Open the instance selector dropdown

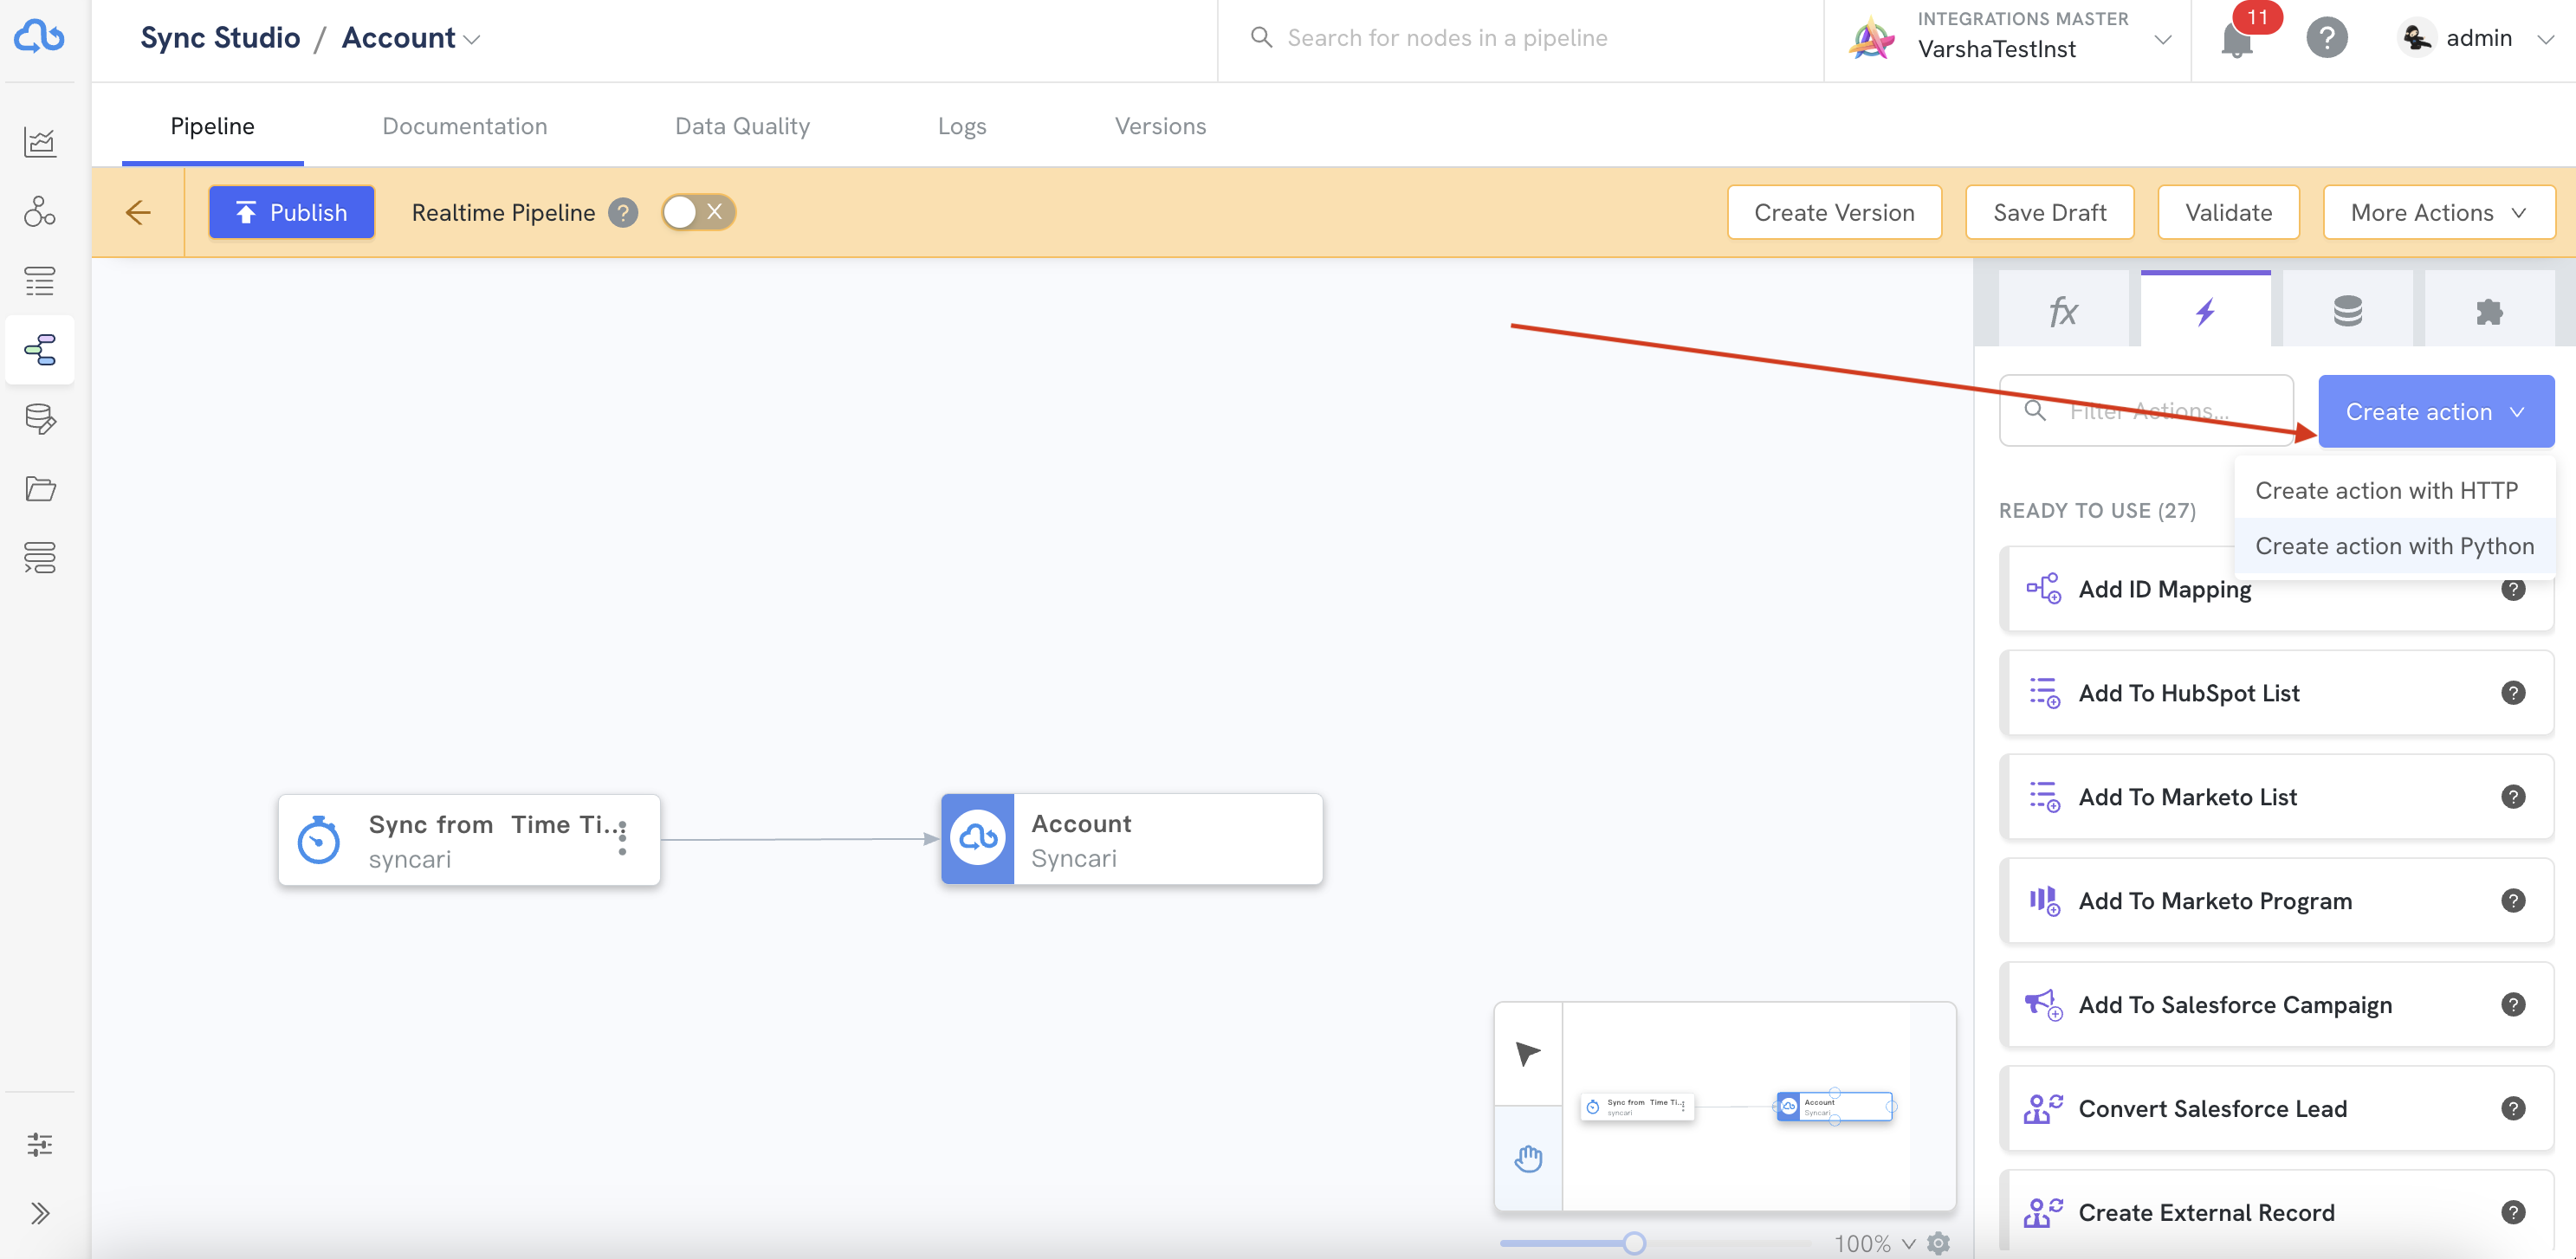click(2163, 40)
